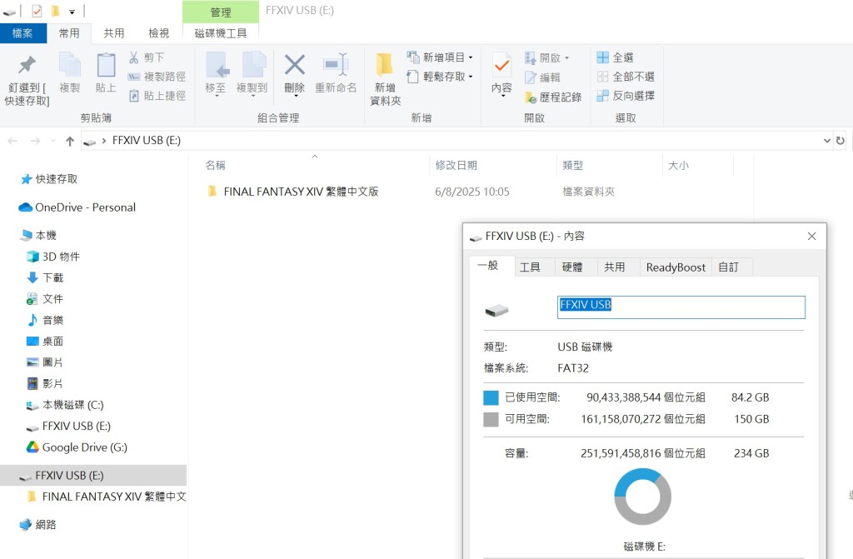Create a folder with 新增資料夾 icon
This screenshot has width=853, height=559.
(x=384, y=66)
